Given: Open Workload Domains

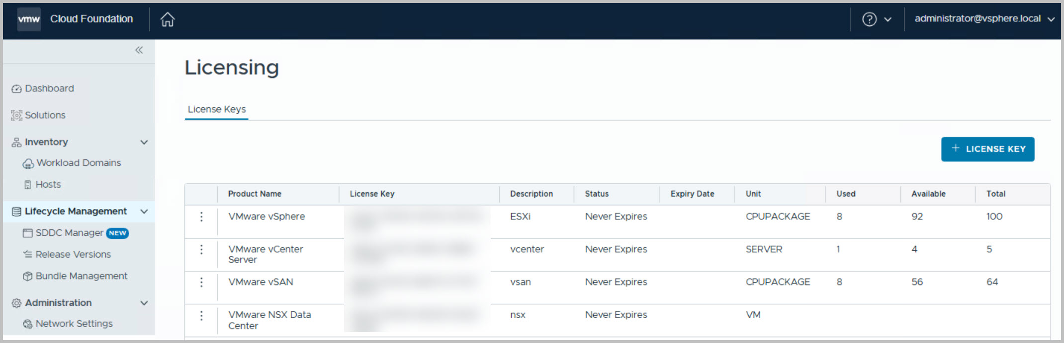Looking at the screenshot, I should [79, 163].
